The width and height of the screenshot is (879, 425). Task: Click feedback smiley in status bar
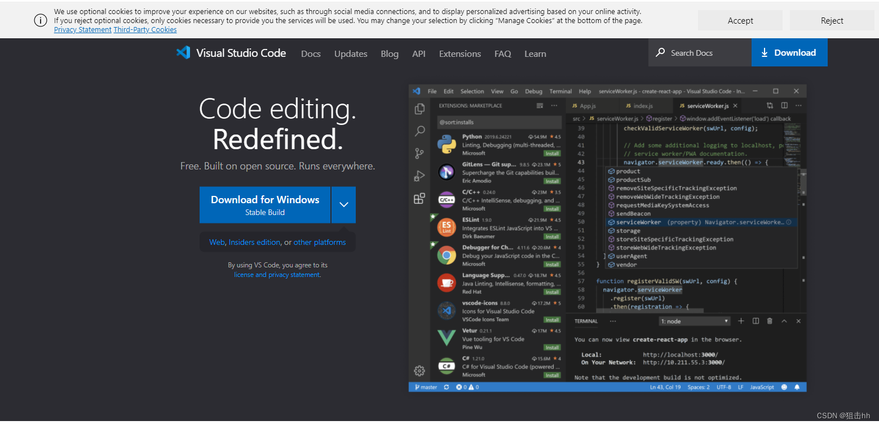click(785, 387)
